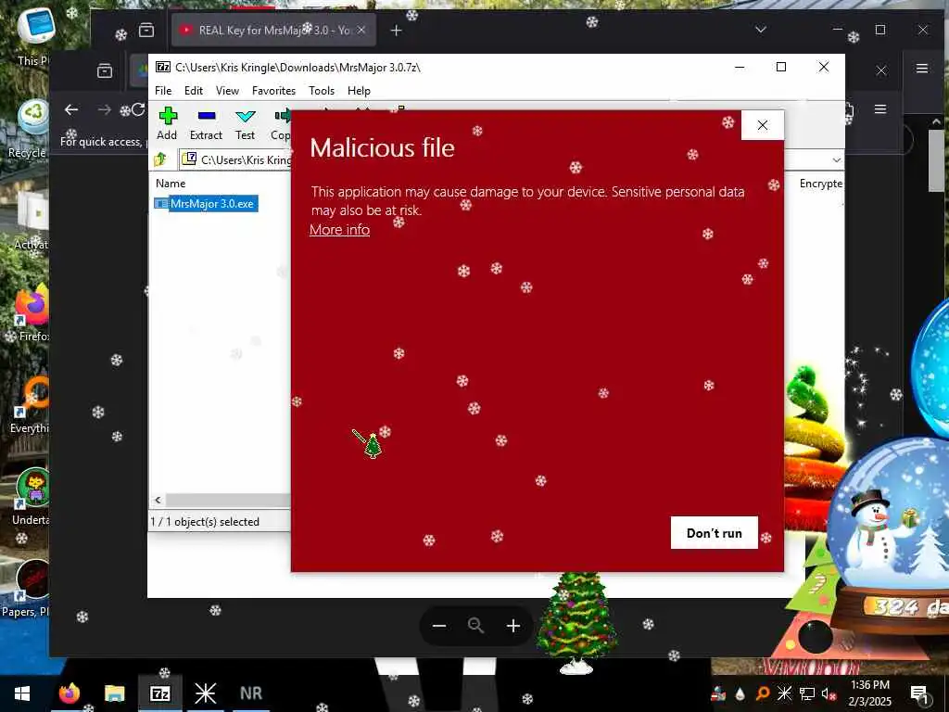Screen dimensions: 949x712
Task: Click the orange magnifier tray icon
Action: [x=763, y=693]
